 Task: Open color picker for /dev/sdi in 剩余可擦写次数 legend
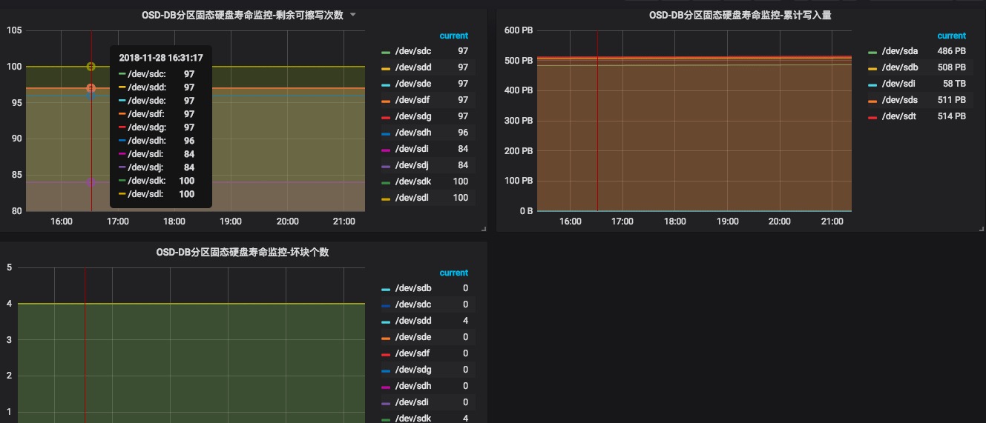click(x=386, y=150)
